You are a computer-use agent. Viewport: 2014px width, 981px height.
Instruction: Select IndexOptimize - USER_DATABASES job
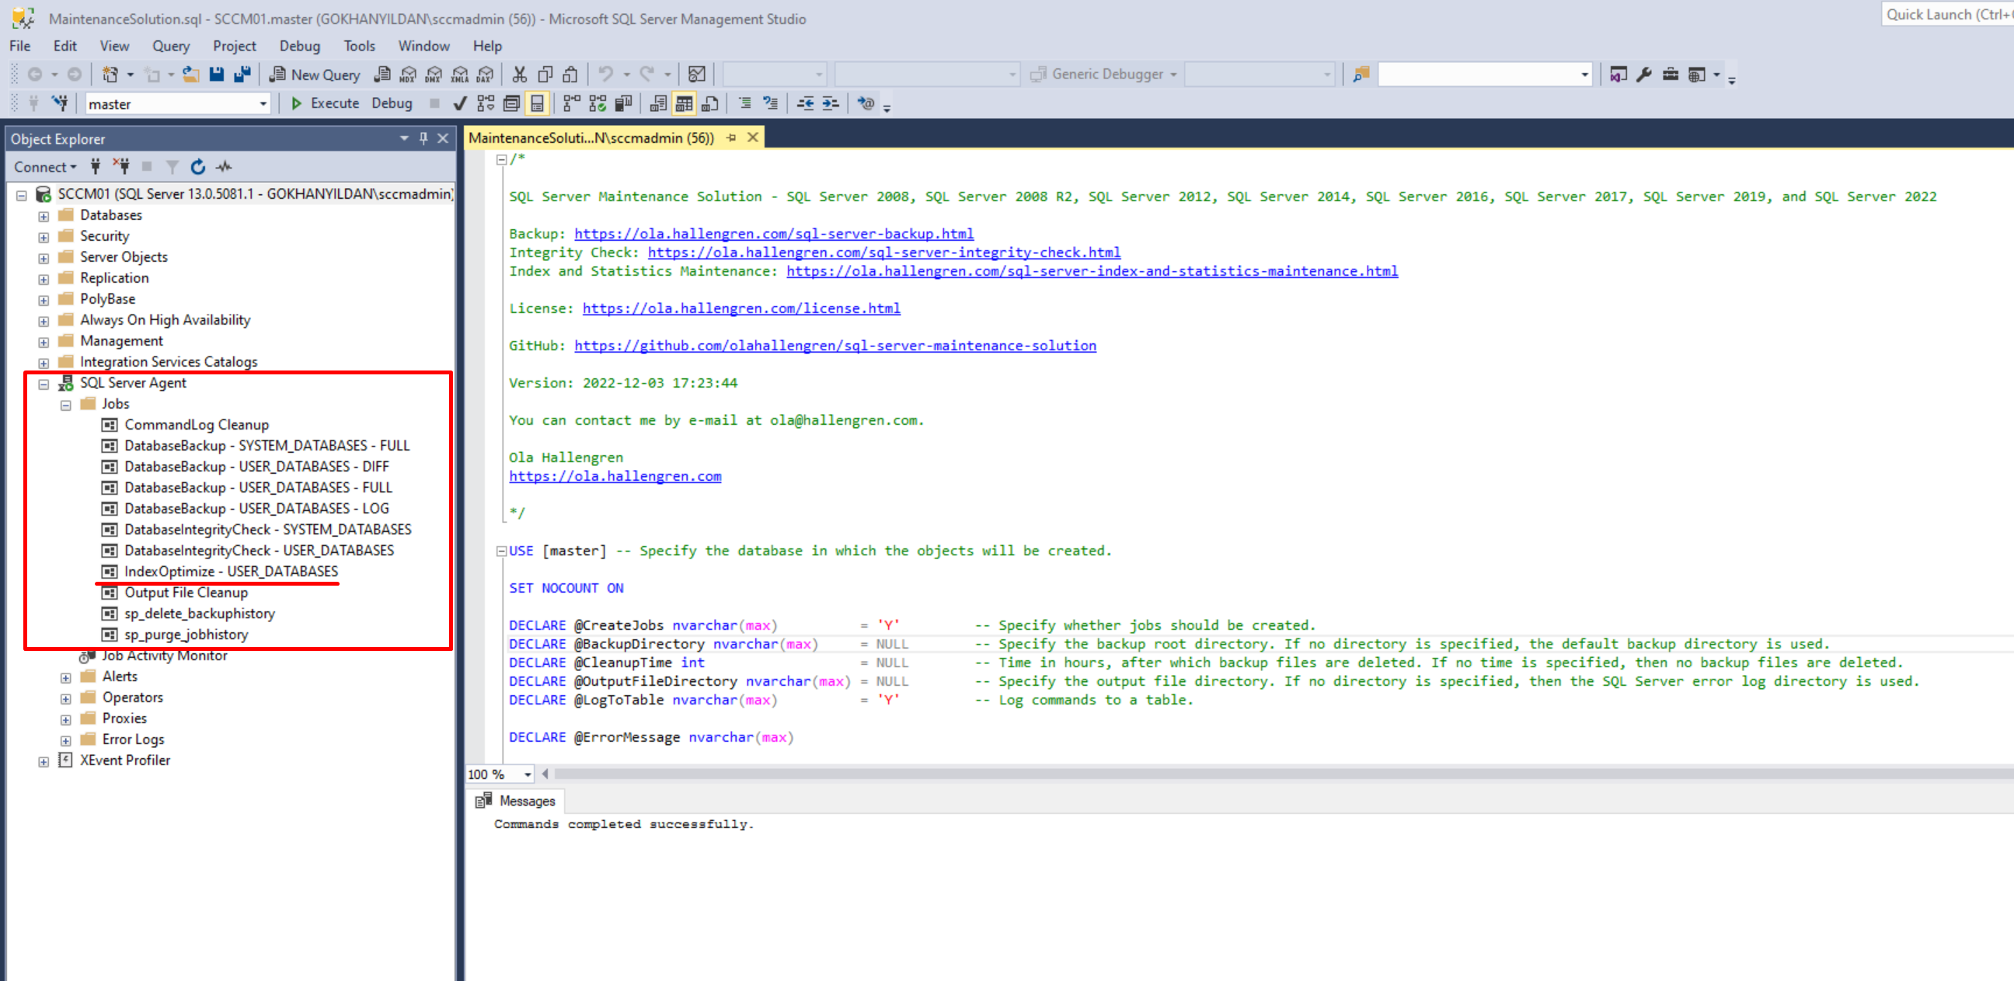(x=232, y=572)
